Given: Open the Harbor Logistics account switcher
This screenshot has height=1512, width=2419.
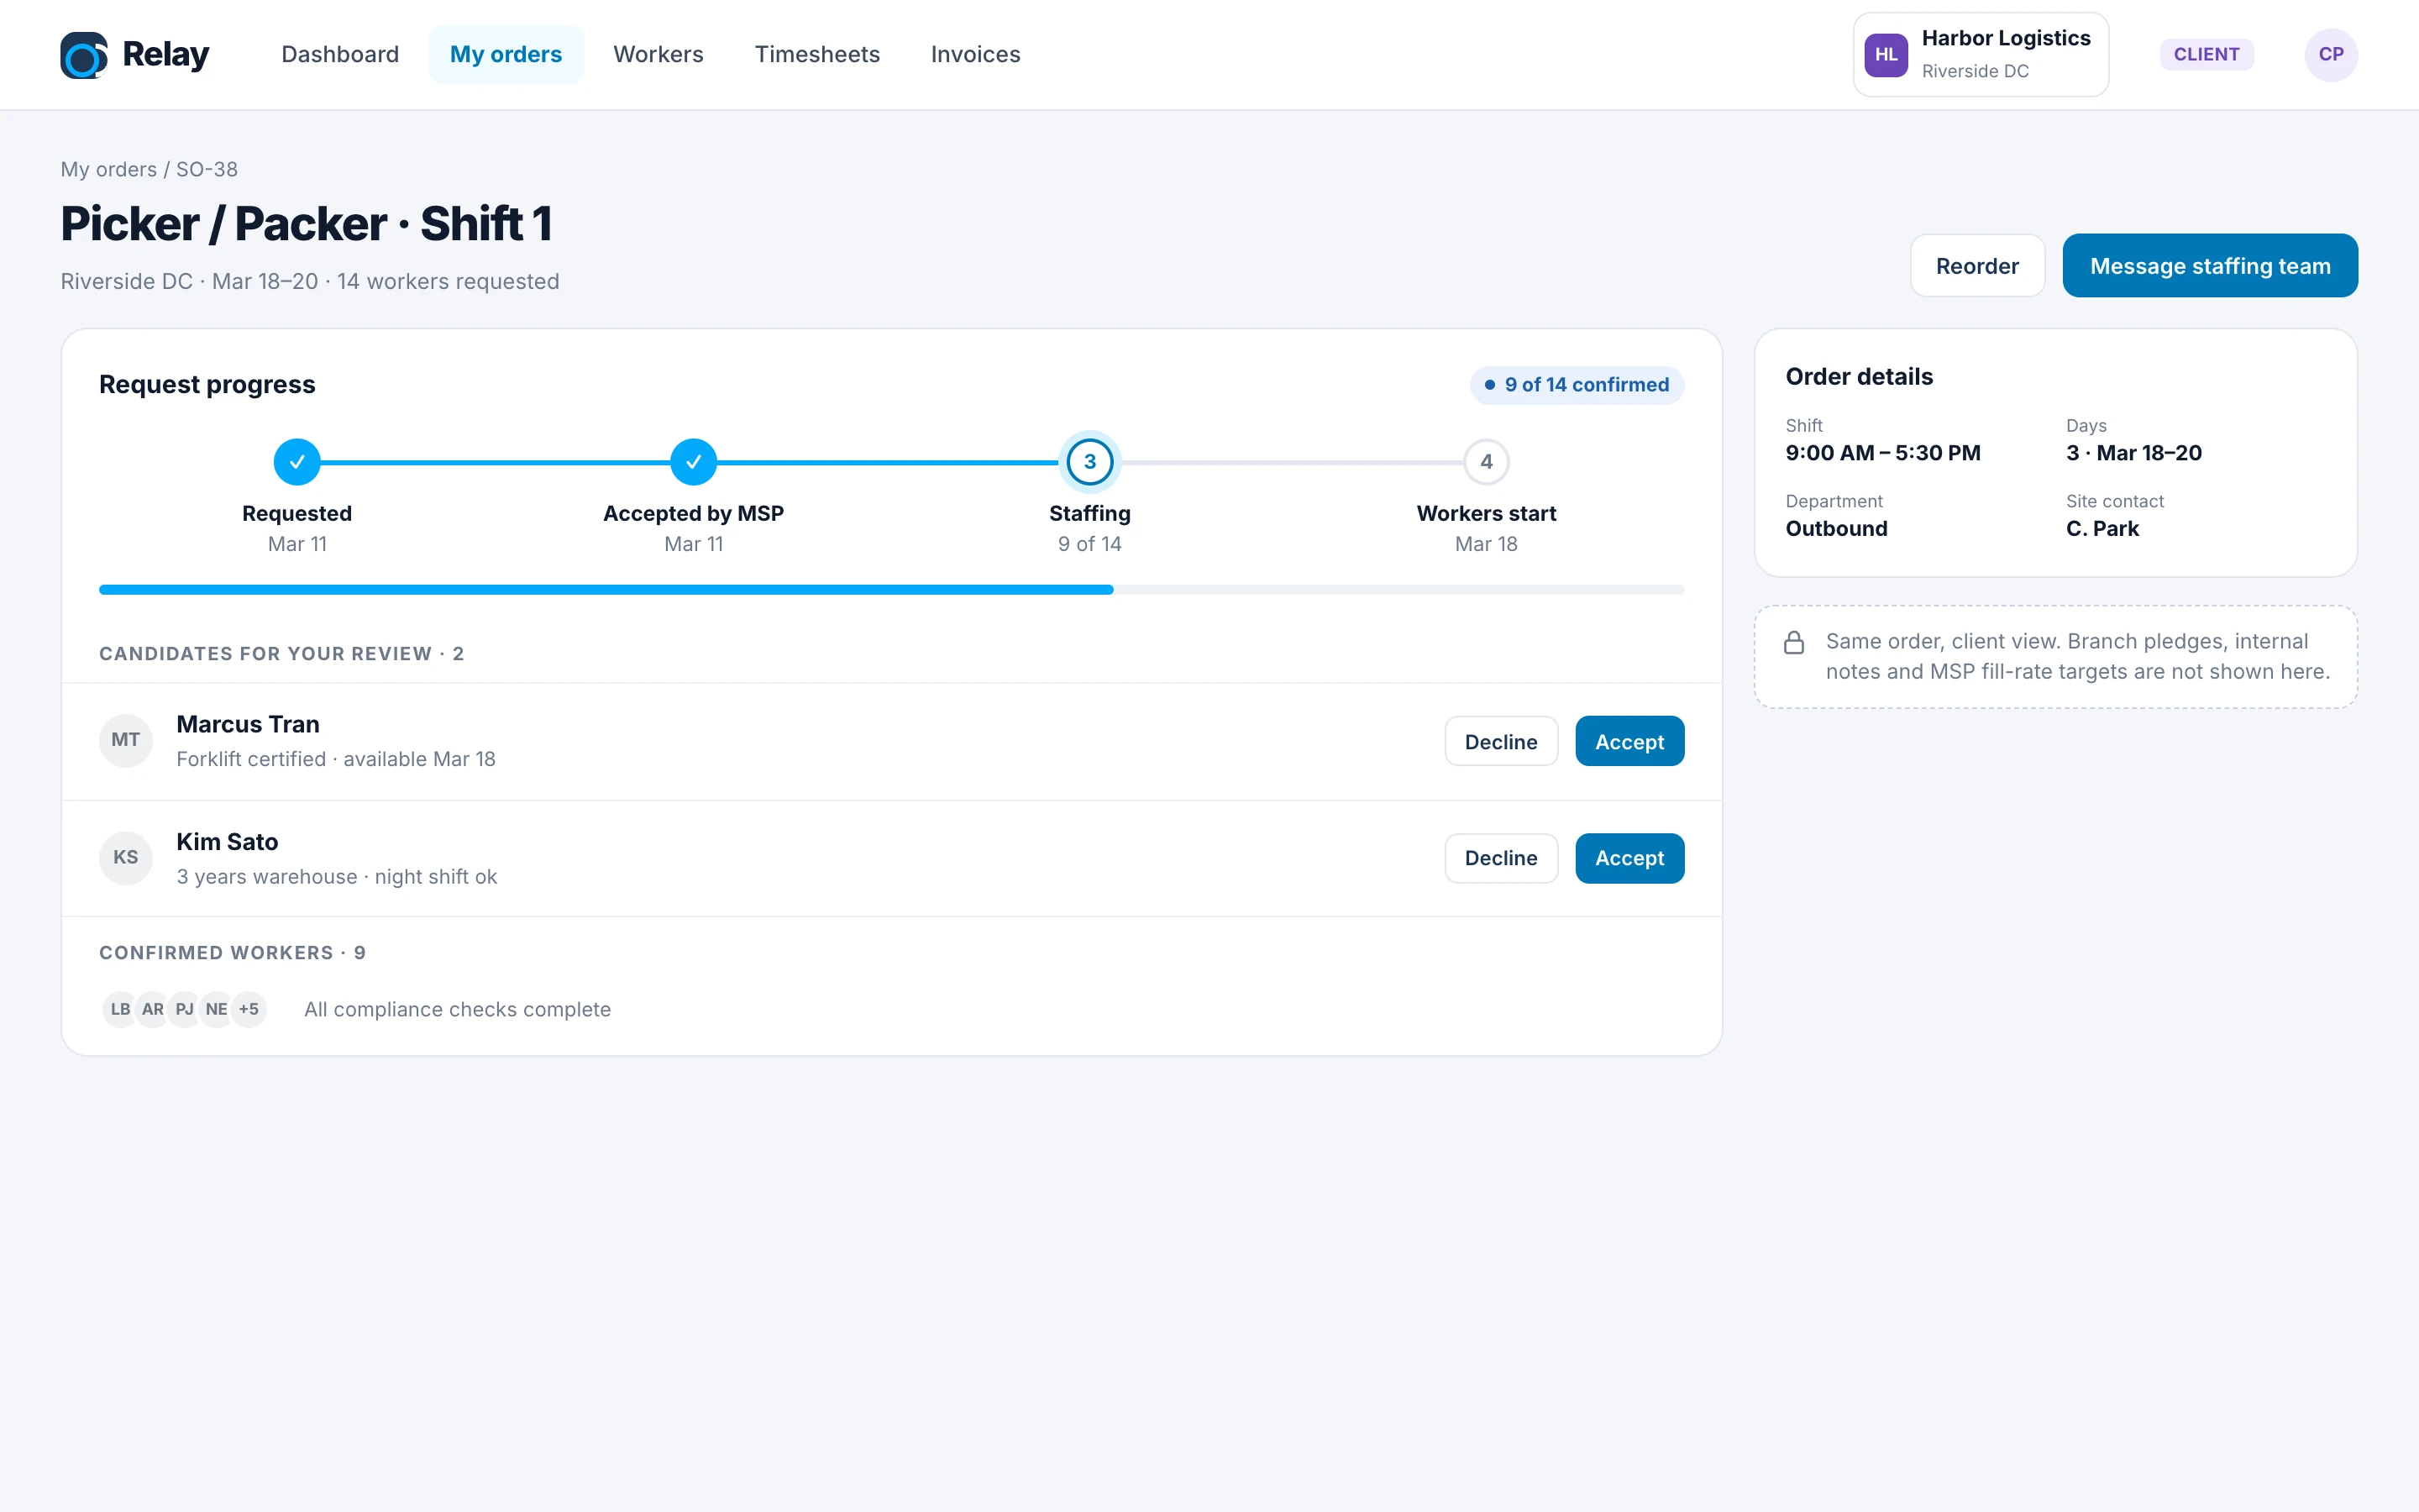Looking at the screenshot, I should point(1981,55).
